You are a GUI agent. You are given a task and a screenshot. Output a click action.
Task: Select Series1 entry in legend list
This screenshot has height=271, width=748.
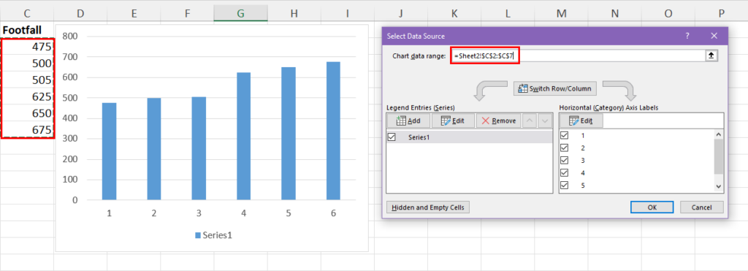tap(470, 137)
